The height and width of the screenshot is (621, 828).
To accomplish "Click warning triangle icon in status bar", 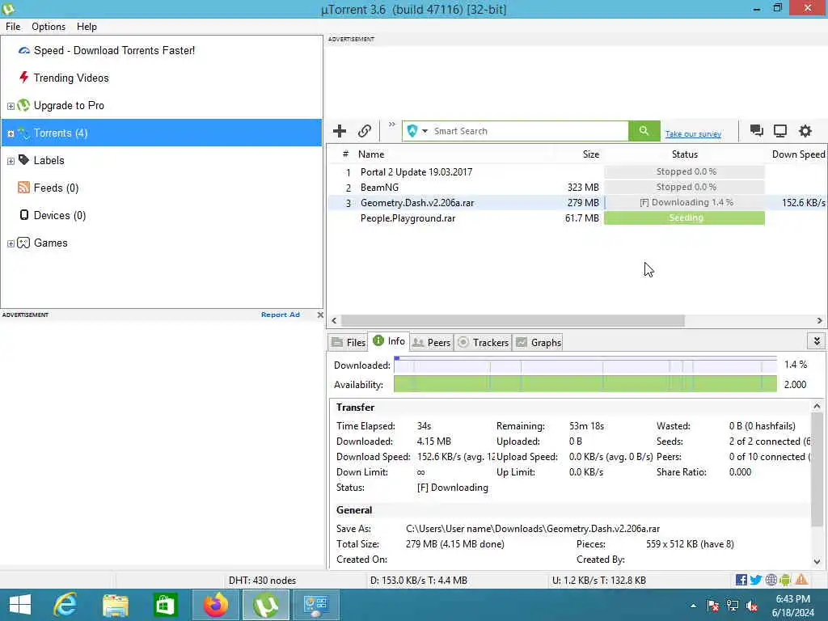I will [801, 580].
